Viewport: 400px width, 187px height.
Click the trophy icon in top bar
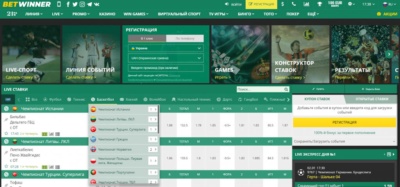coord(320,4)
